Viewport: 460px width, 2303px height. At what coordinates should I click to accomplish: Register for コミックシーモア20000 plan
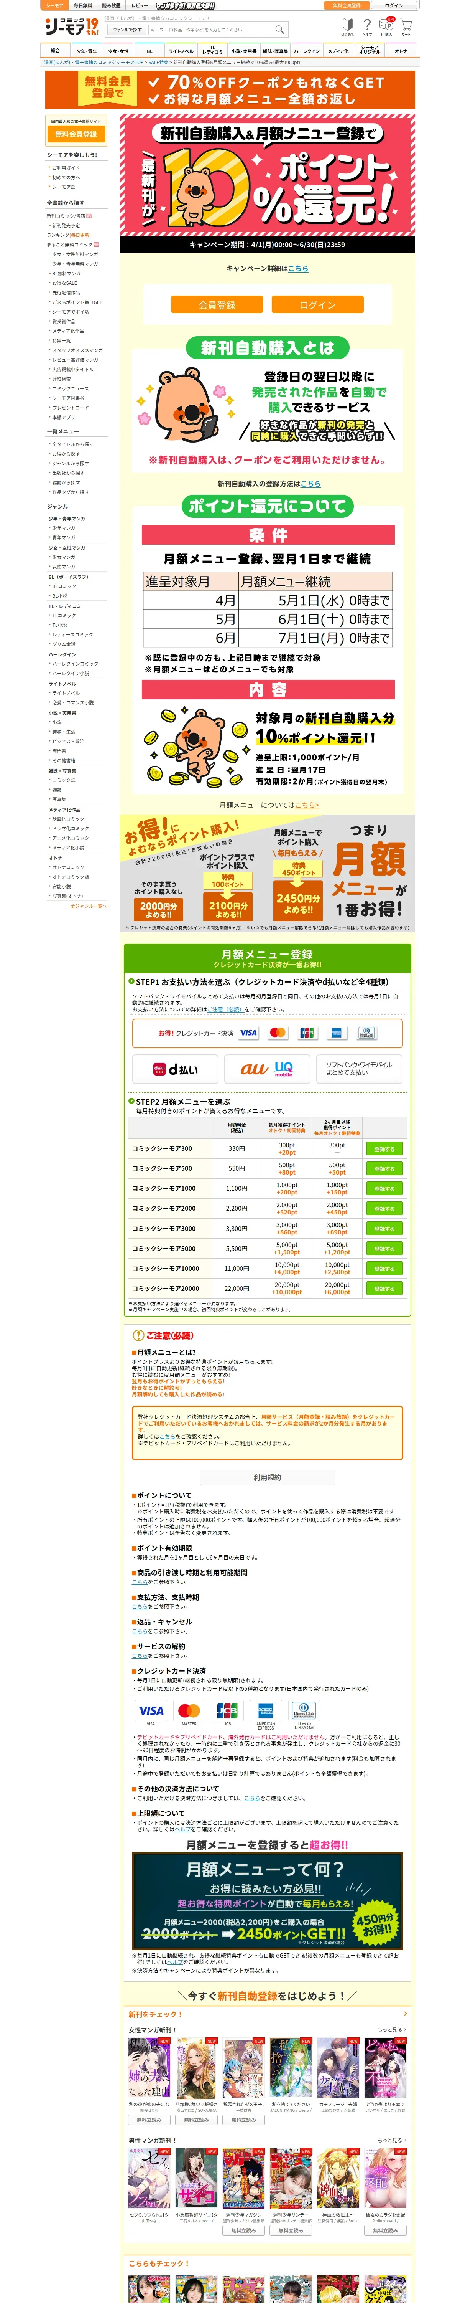pyautogui.click(x=384, y=1288)
